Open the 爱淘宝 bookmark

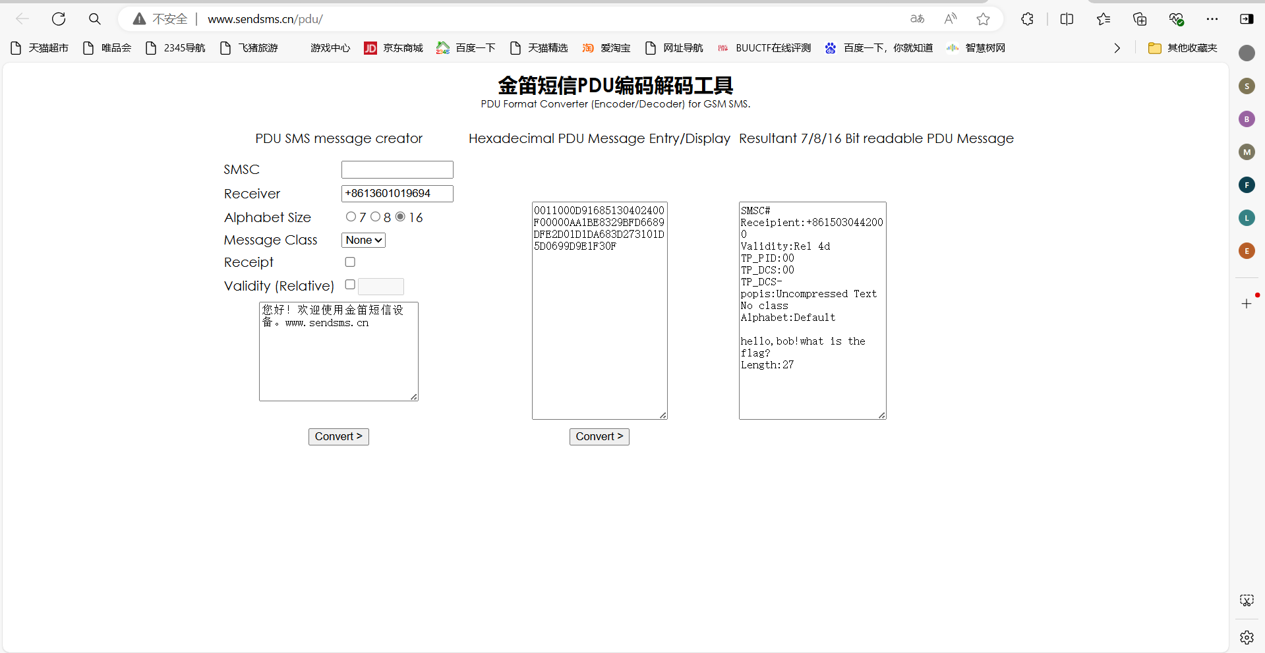tap(606, 48)
